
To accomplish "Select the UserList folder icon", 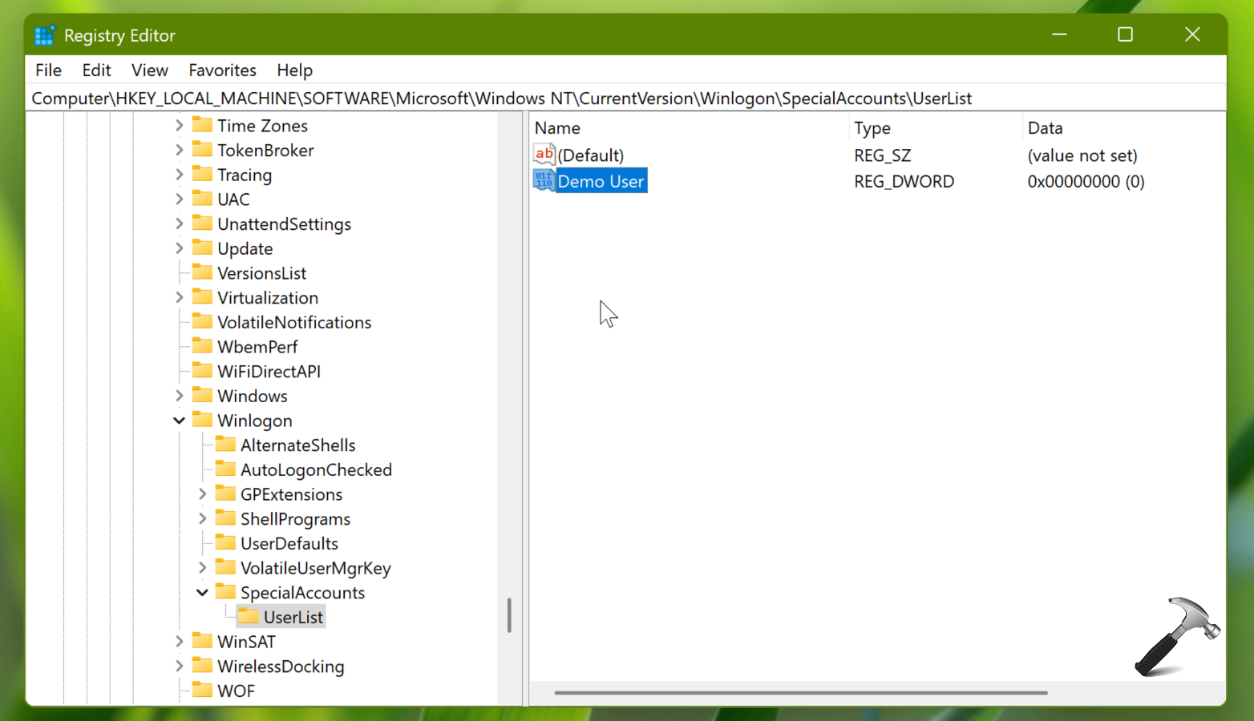I will click(x=249, y=617).
